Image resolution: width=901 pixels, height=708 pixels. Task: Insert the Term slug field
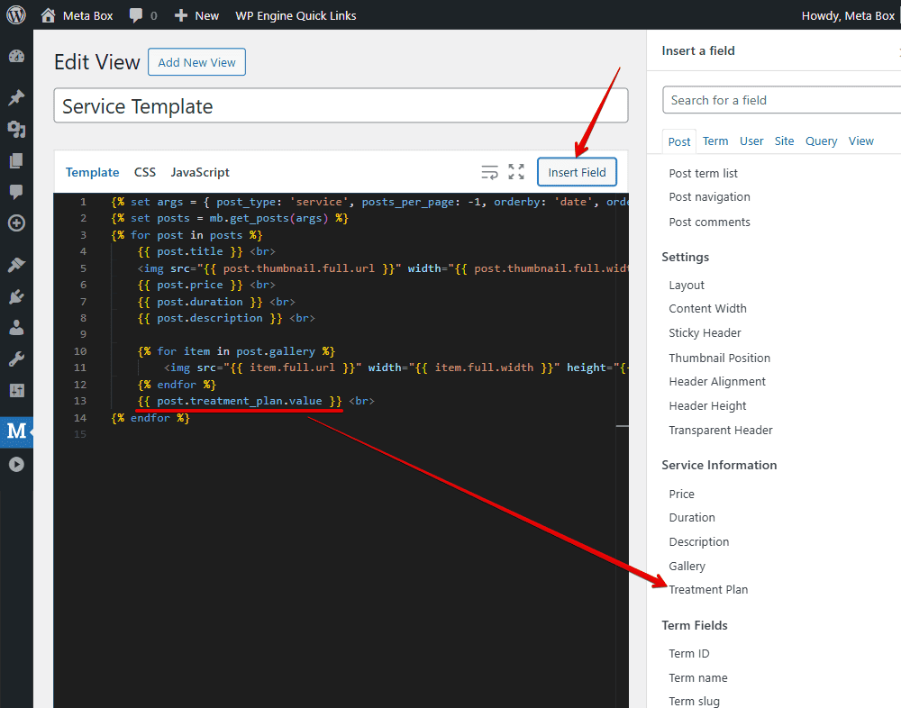tap(694, 701)
